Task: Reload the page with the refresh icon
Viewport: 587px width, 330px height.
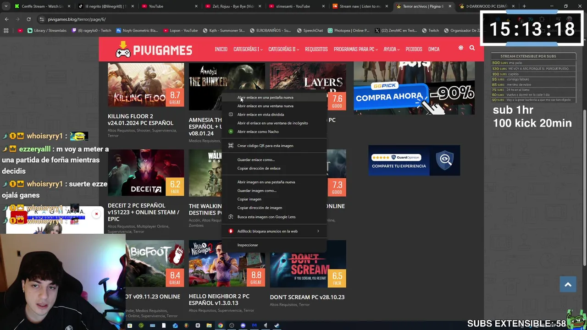Action: point(28,19)
